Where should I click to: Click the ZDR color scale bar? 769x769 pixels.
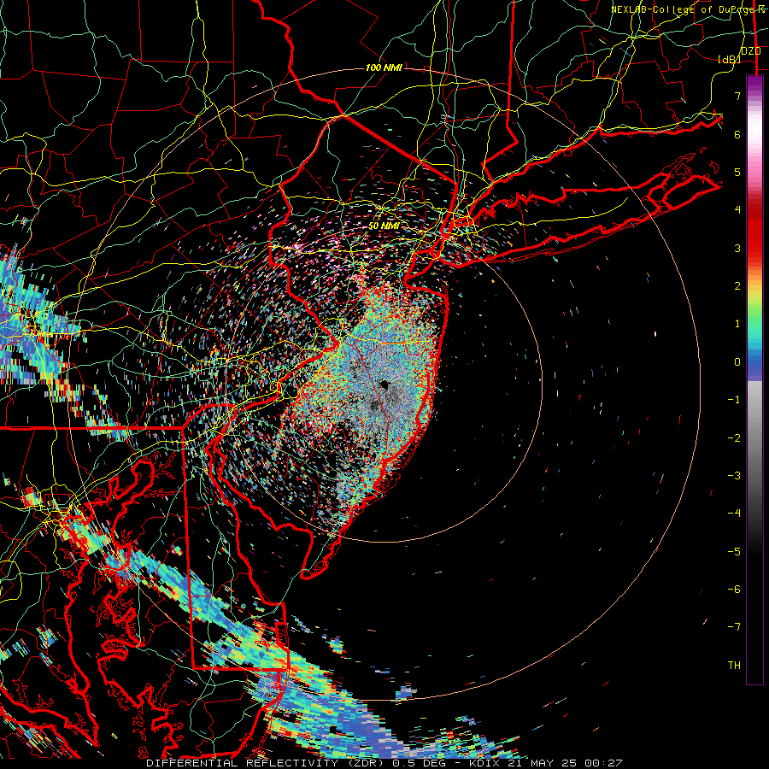[754, 379]
